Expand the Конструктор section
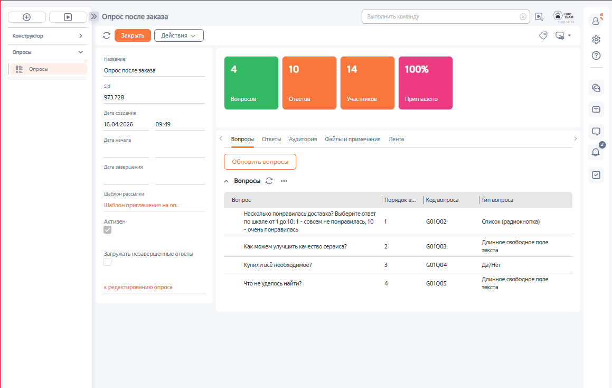 47,36
